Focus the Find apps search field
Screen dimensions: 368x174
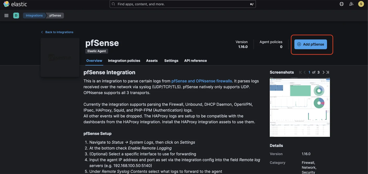(x=183, y=4)
